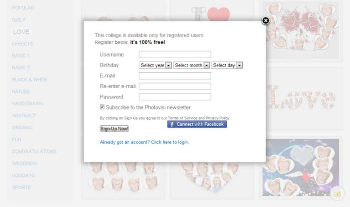This screenshot has width=350, height=207.
Task: Open the Select year dropdown
Action: click(155, 65)
